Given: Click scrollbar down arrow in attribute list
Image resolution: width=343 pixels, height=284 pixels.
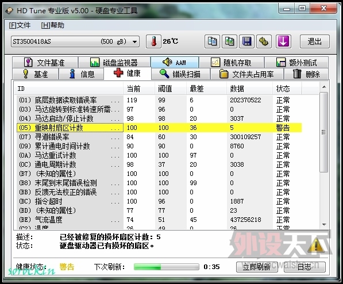Looking at the screenshot, I should point(324,225).
